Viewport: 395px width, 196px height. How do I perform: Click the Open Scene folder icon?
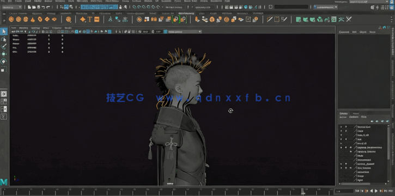tap(34, 7)
